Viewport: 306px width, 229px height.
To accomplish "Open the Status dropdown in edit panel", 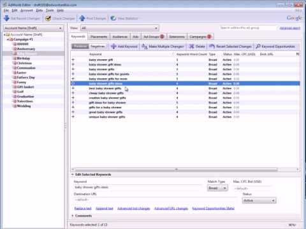I will 259,200.
